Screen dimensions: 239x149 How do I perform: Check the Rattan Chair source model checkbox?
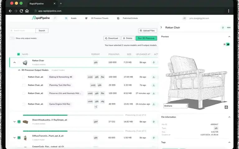click(x=19, y=62)
